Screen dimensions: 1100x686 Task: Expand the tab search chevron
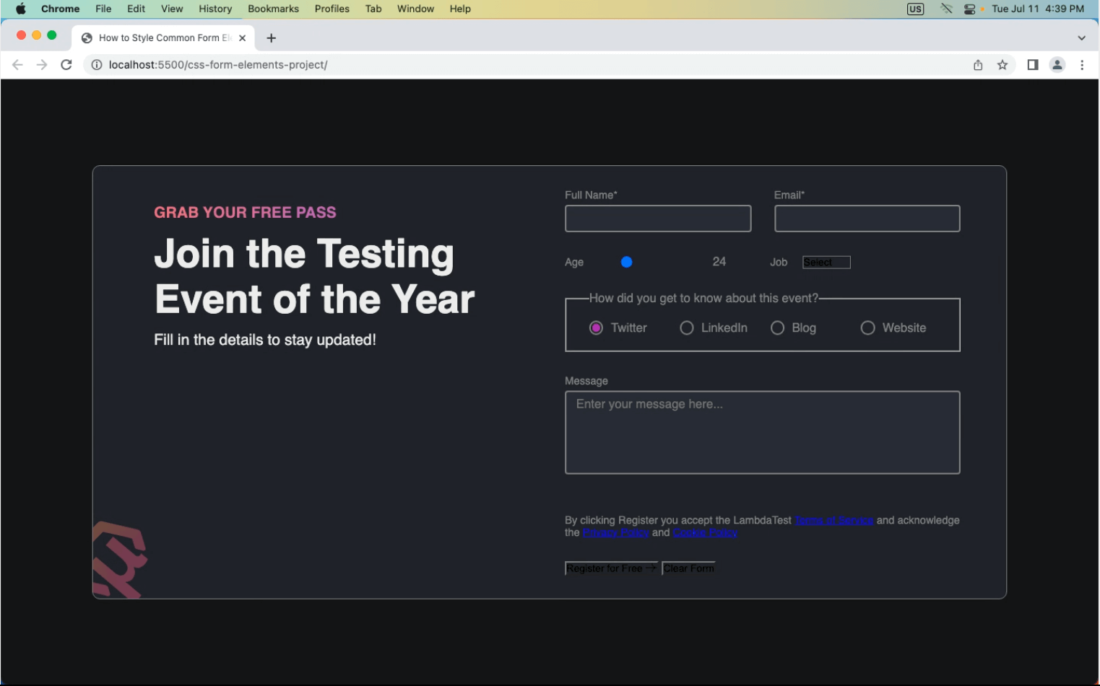coord(1081,38)
